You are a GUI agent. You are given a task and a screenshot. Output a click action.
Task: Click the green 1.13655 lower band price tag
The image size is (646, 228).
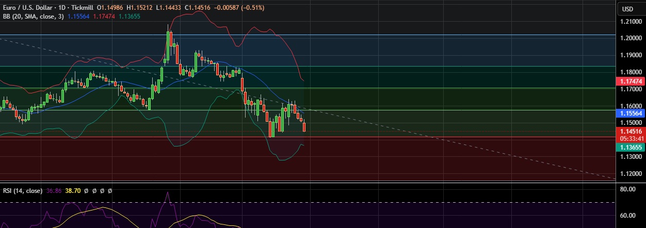[x=630, y=148]
